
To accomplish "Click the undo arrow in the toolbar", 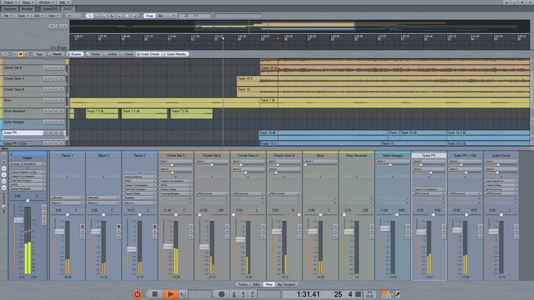I will coord(69,16).
